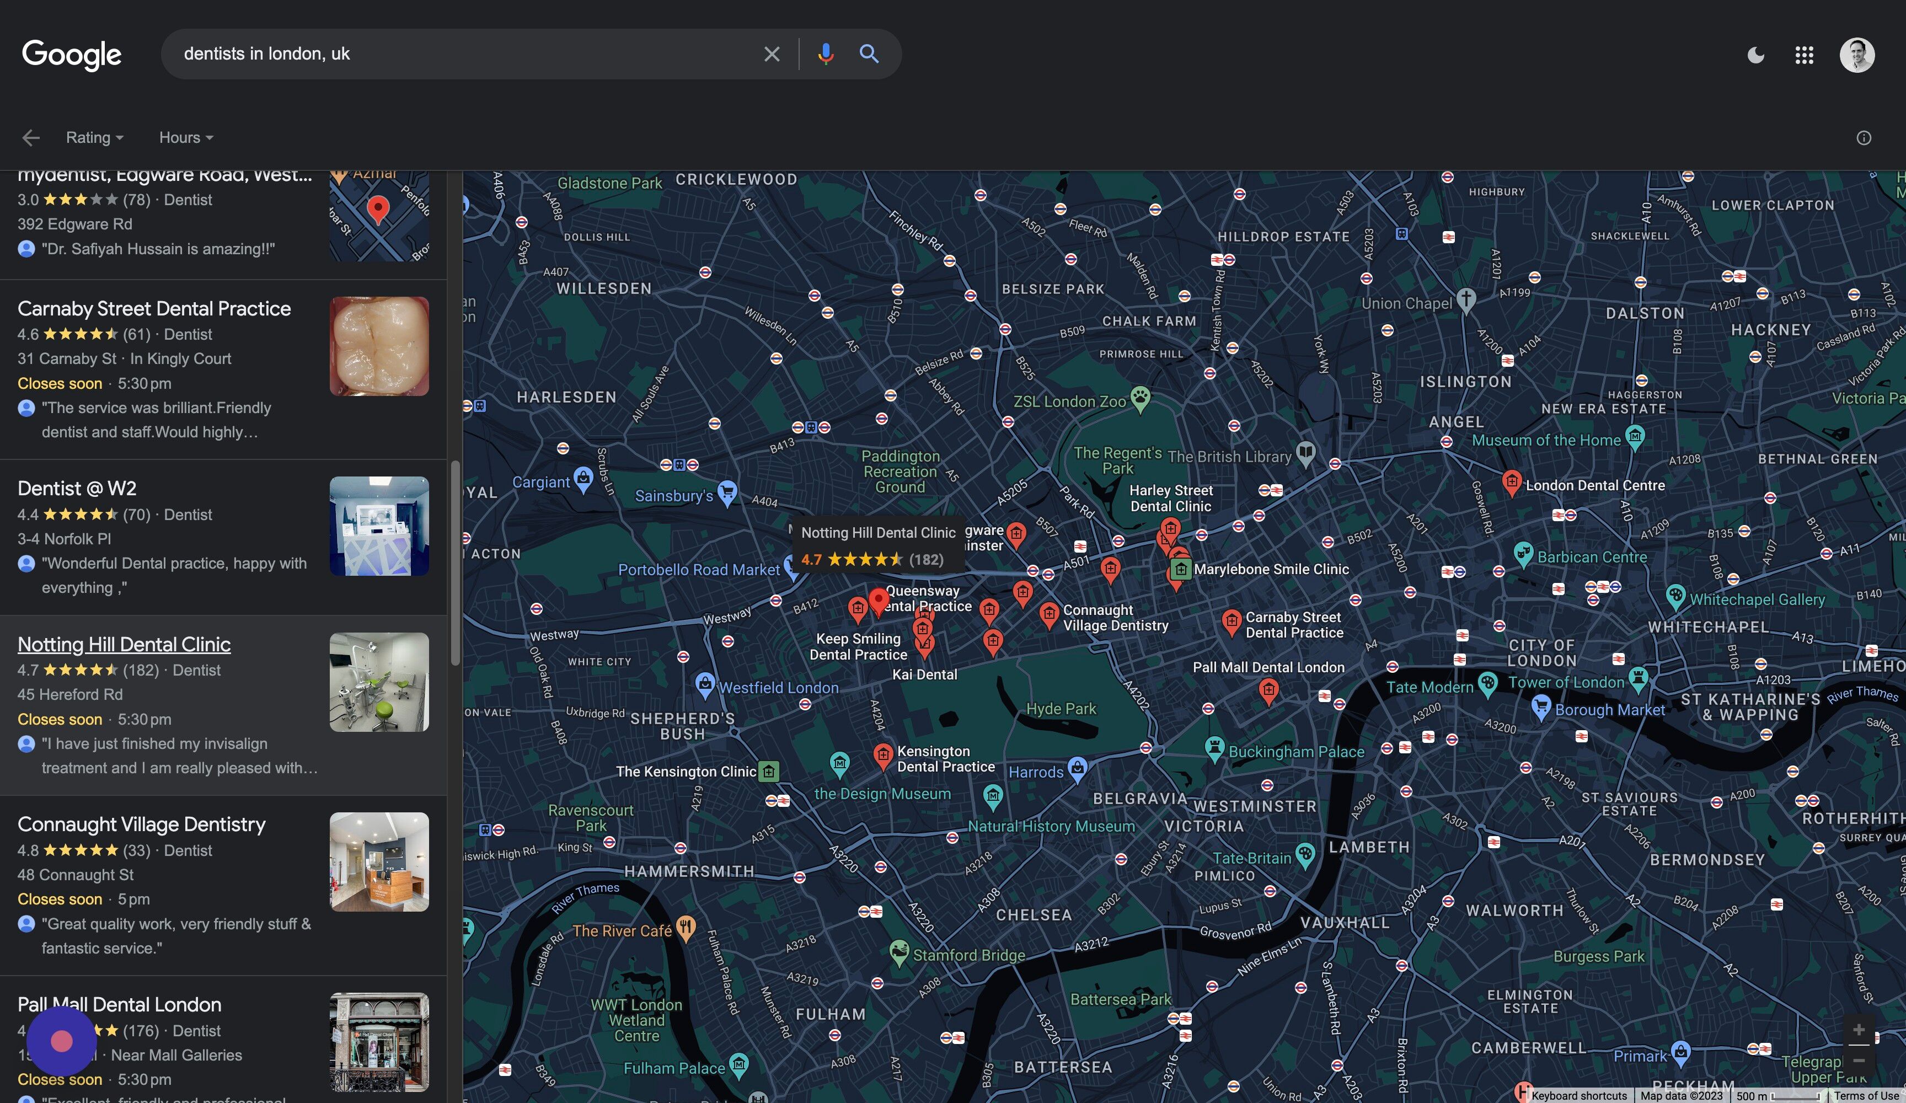This screenshot has width=1906, height=1103.
Task: Open Notting Hill Dental Clinic listing title
Action: (124, 645)
